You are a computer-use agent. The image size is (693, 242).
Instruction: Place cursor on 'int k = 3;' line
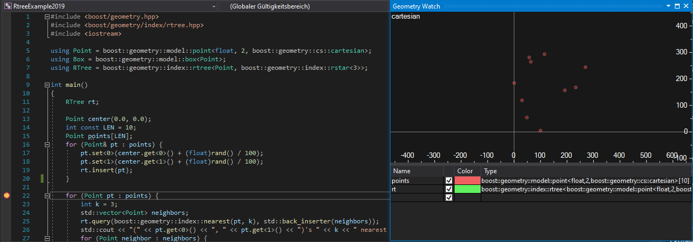tap(99, 204)
